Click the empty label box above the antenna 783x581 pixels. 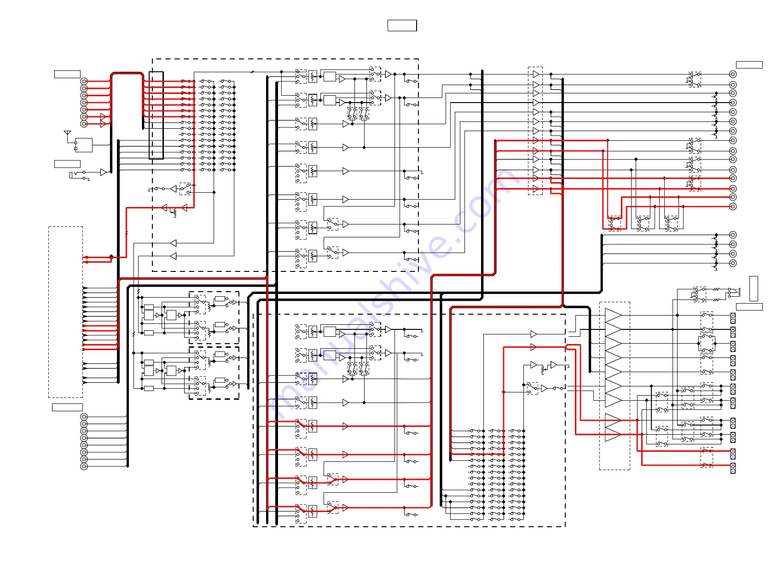click(67, 74)
